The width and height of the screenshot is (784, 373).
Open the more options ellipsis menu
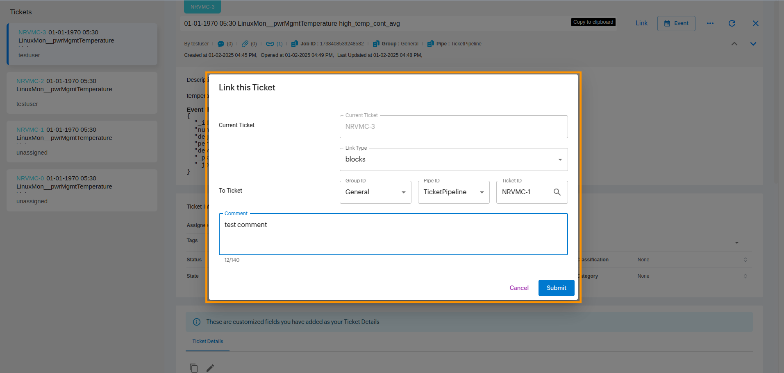point(710,23)
